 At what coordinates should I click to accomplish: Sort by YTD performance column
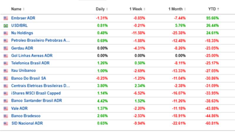click(213, 9)
